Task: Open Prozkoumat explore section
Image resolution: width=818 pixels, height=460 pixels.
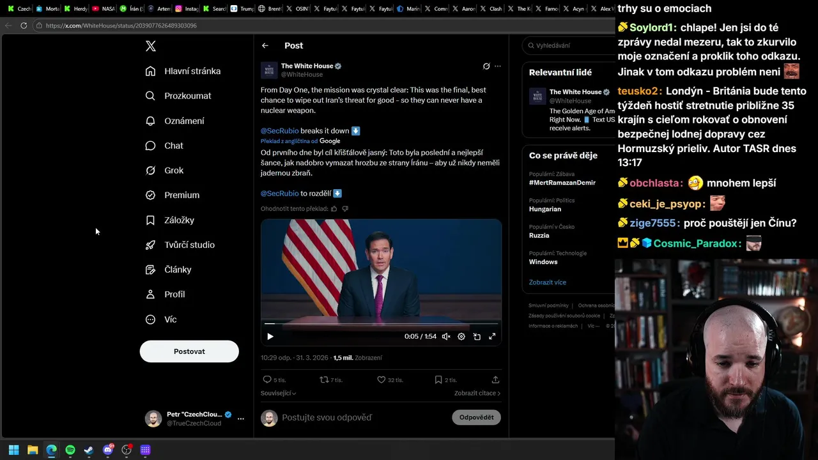Action: [178, 96]
